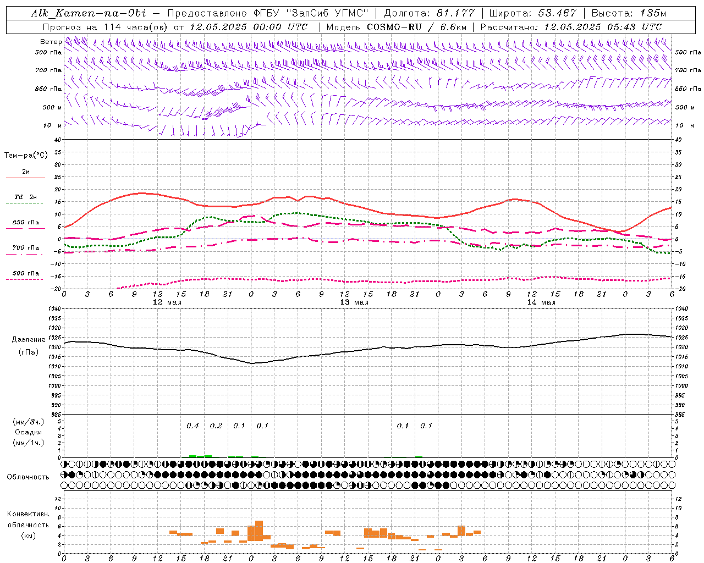Image resolution: width=704 pixels, height=563 pixels.
Task: Select the latitude value Широта: 53.467
Action: [x=532, y=13]
